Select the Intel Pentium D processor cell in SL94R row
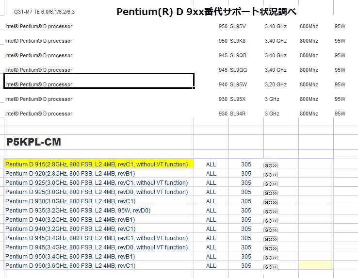The width and height of the screenshot is (358, 278). pos(39,114)
